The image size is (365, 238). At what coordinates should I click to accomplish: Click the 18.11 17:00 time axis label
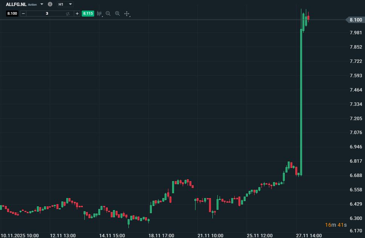click(161, 235)
